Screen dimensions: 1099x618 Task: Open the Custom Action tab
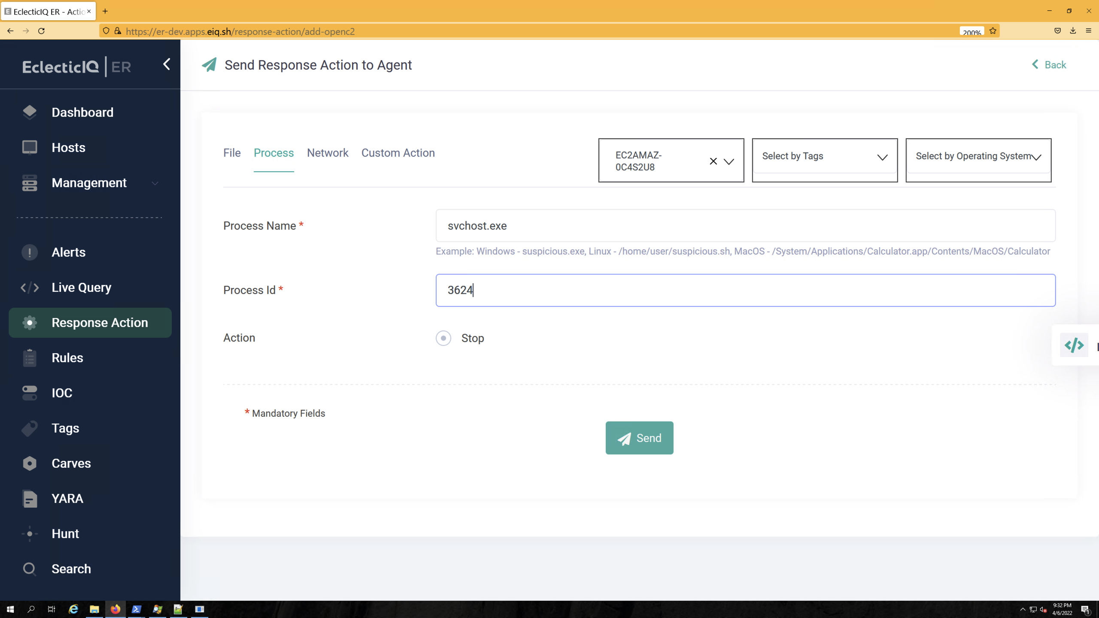pos(398,153)
